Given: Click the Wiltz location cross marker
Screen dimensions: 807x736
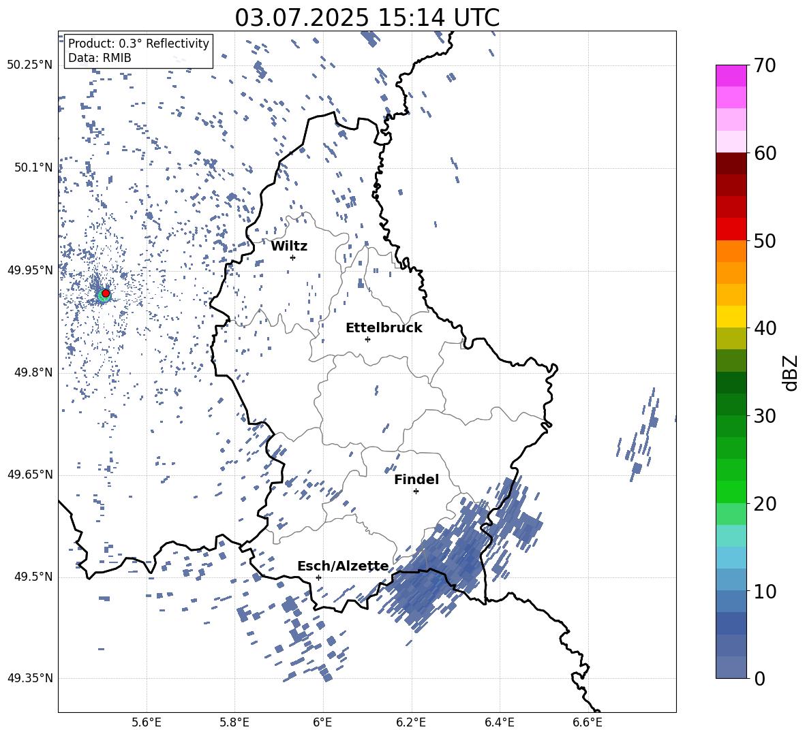Looking at the screenshot, I should tap(292, 257).
